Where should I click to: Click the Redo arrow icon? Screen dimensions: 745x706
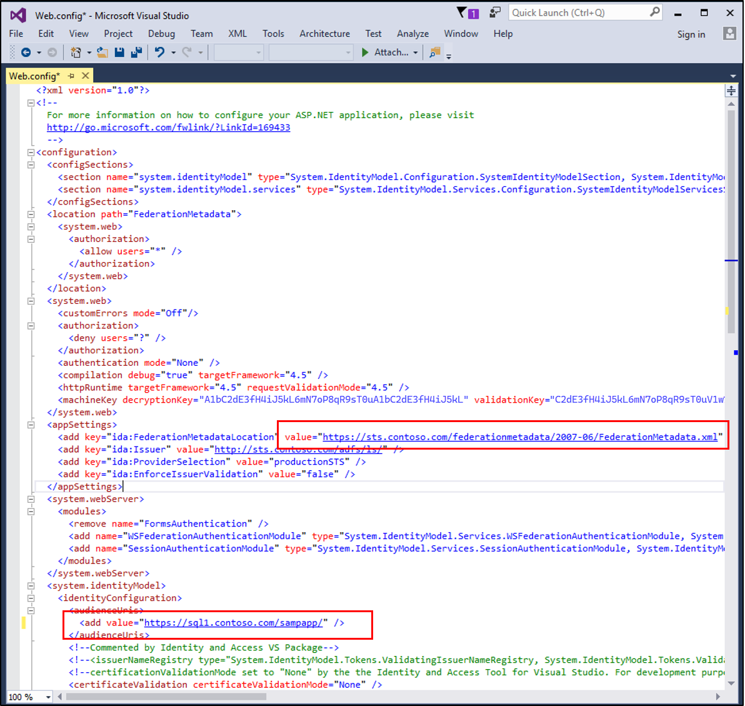click(x=187, y=53)
